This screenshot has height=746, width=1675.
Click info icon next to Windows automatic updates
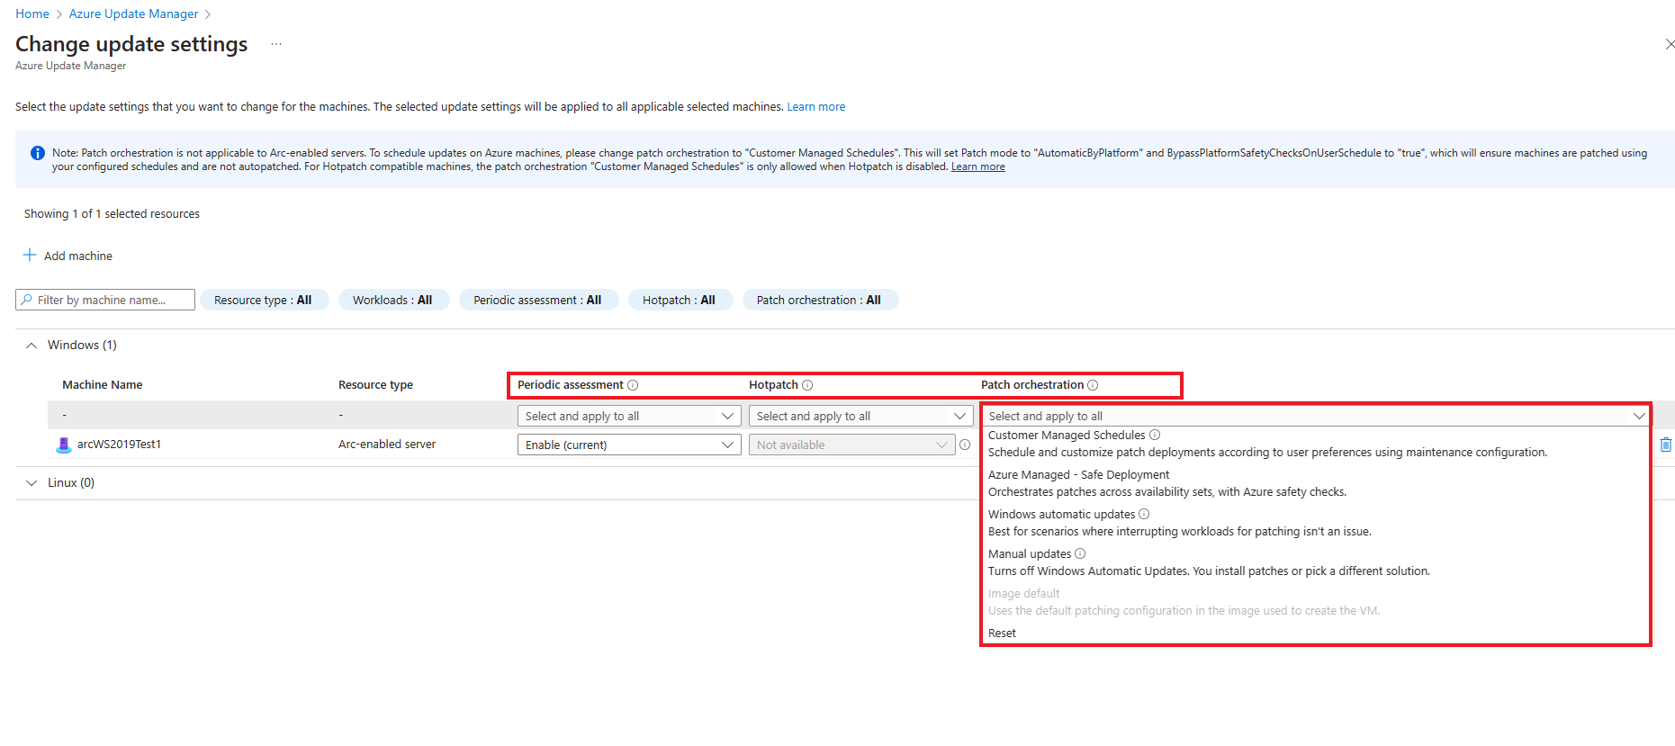(1144, 514)
